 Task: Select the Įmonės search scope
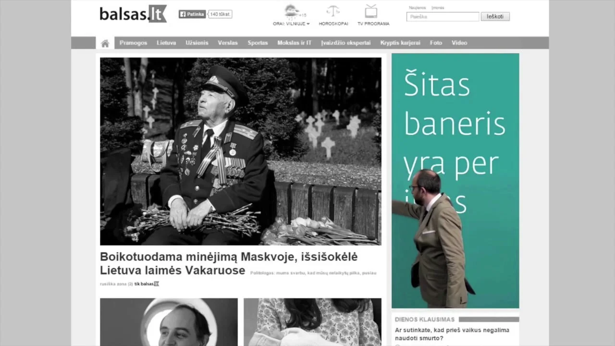(x=438, y=8)
